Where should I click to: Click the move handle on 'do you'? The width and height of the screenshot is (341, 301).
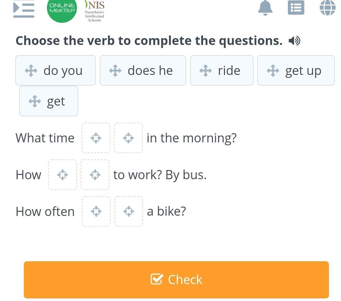click(31, 71)
